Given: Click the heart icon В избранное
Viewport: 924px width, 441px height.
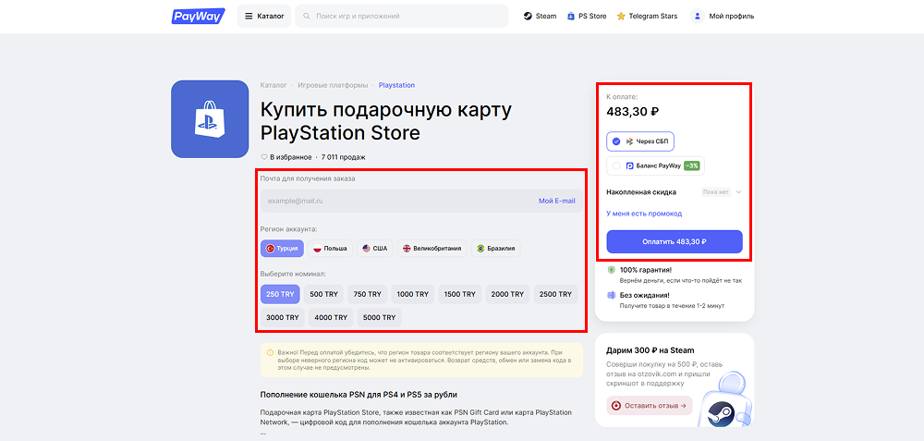Looking at the screenshot, I should point(264,157).
